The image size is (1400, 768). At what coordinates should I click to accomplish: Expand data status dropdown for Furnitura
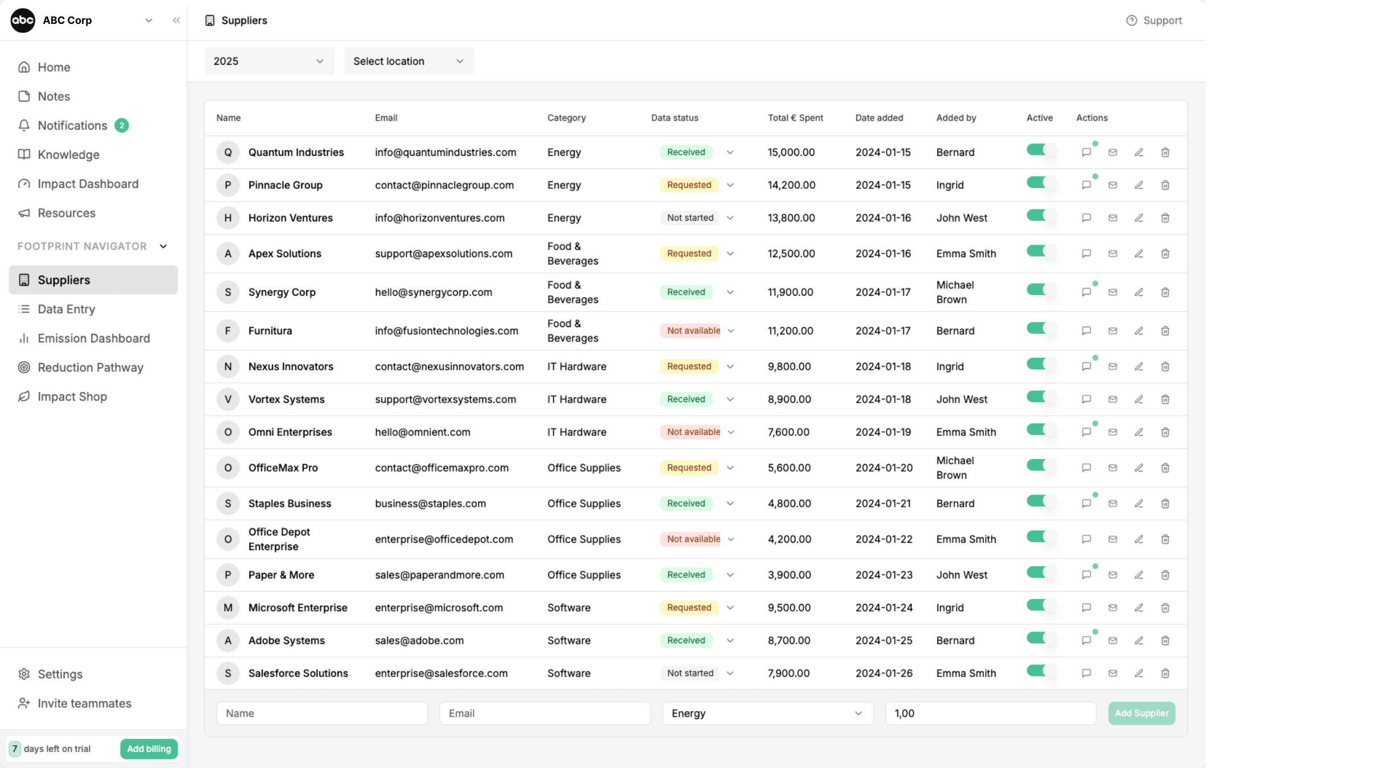pos(731,331)
